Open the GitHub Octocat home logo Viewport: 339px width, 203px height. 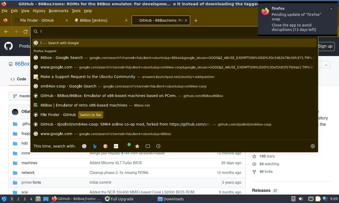(8, 46)
